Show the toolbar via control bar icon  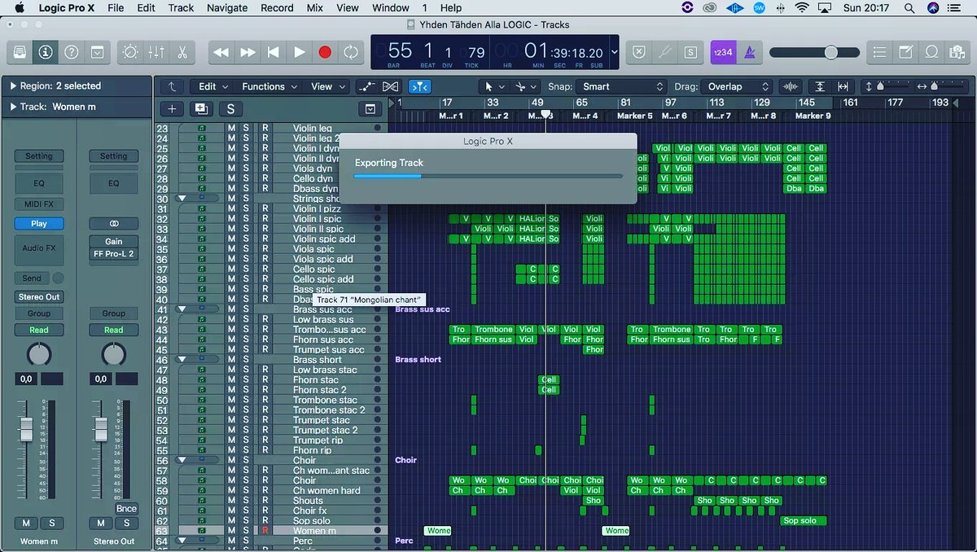97,52
